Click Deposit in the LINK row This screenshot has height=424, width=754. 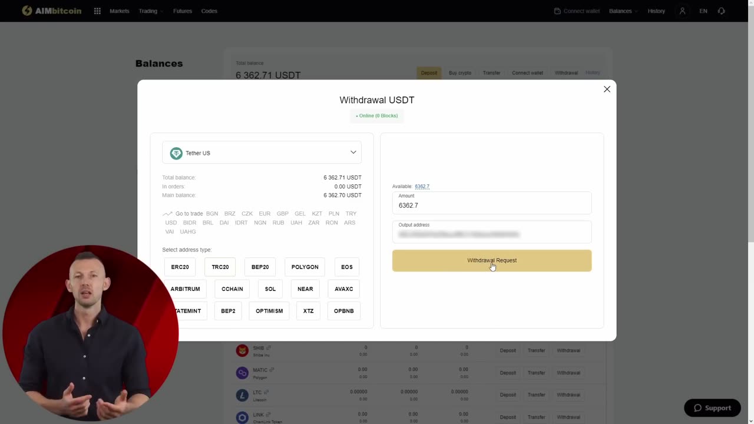(x=508, y=417)
